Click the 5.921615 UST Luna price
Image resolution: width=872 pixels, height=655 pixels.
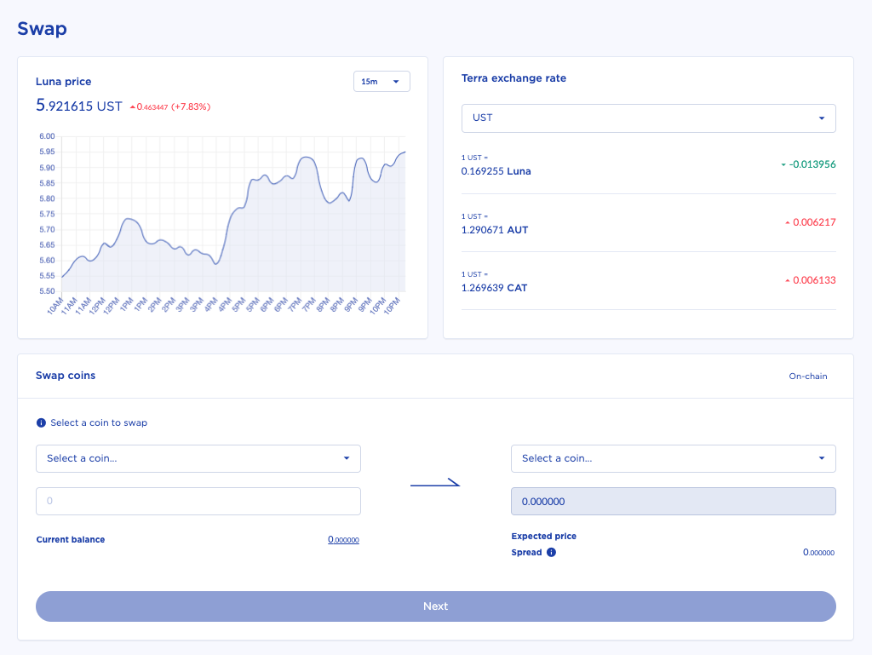(x=79, y=105)
